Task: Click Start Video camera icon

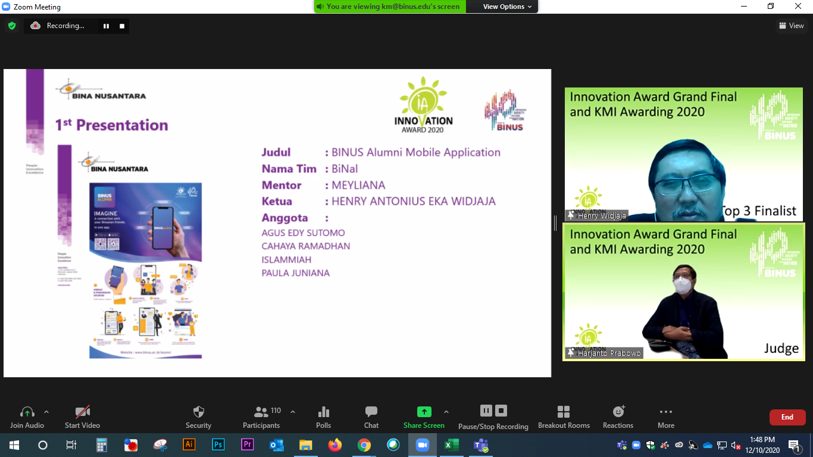Action: click(x=82, y=412)
